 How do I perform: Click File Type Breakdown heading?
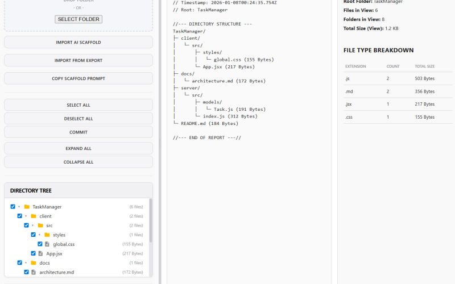(378, 50)
